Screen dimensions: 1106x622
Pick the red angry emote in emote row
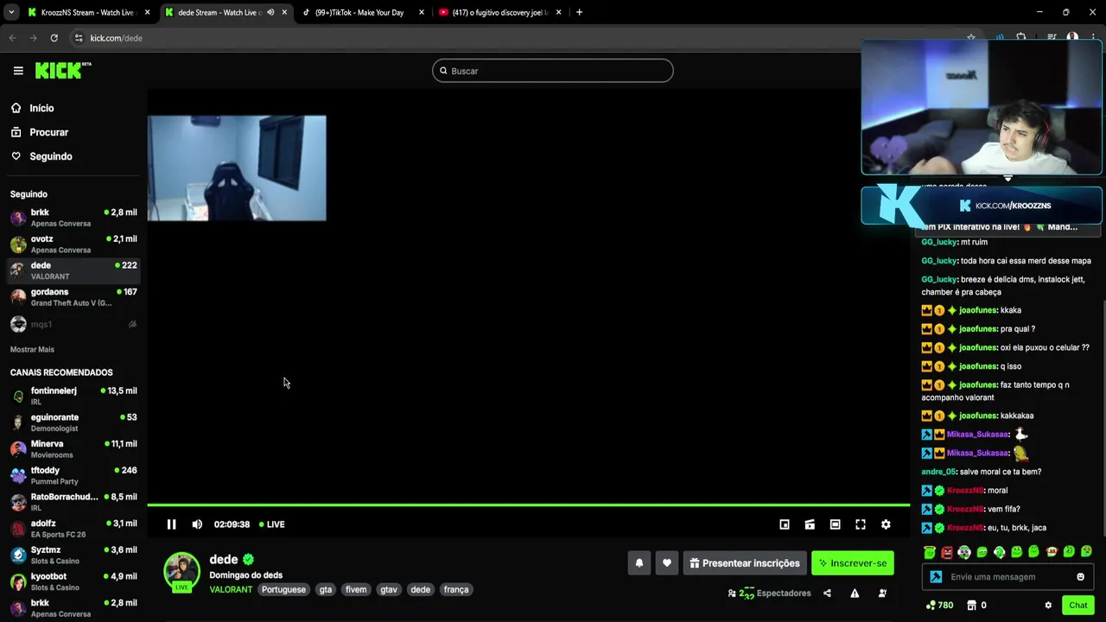coord(947,552)
